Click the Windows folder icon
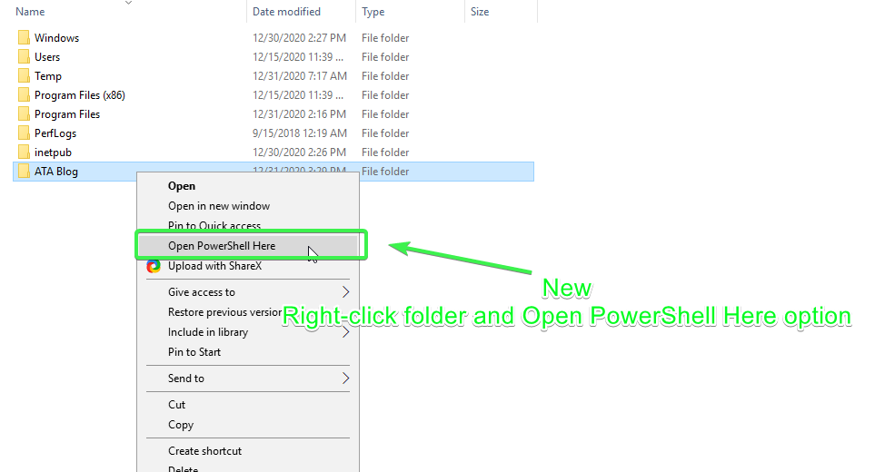This screenshot has height=472, width=875. pos(24,38)
